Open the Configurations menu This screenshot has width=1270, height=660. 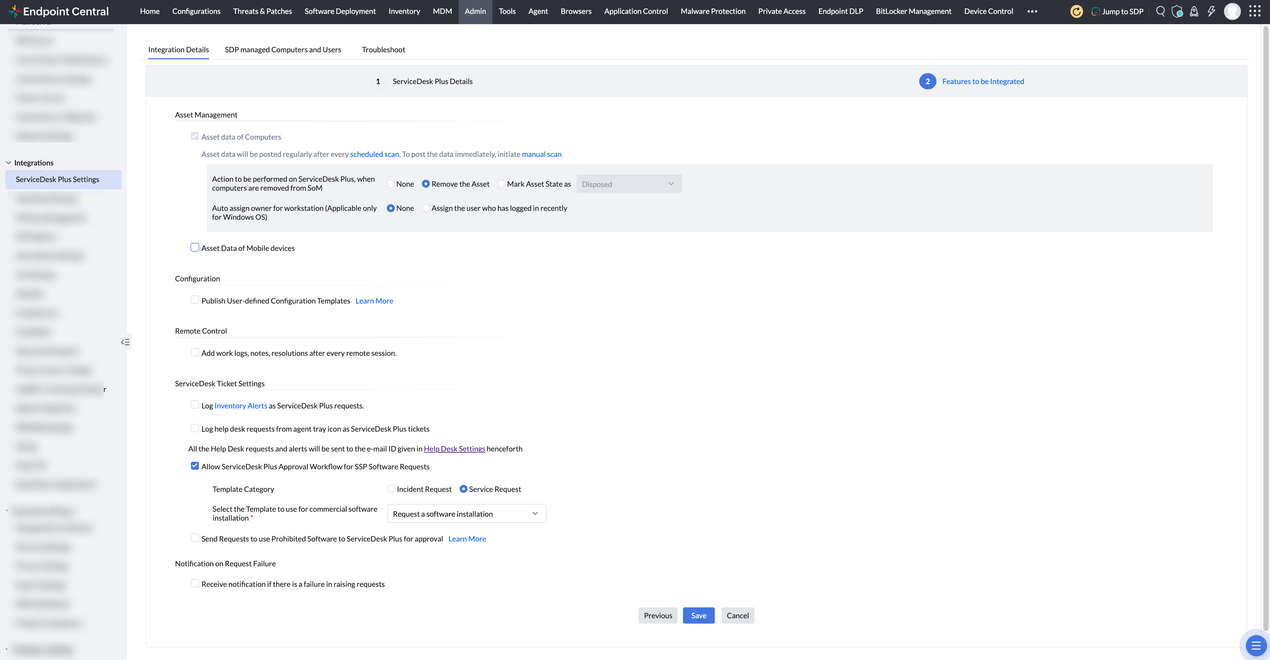click(196, 11)
